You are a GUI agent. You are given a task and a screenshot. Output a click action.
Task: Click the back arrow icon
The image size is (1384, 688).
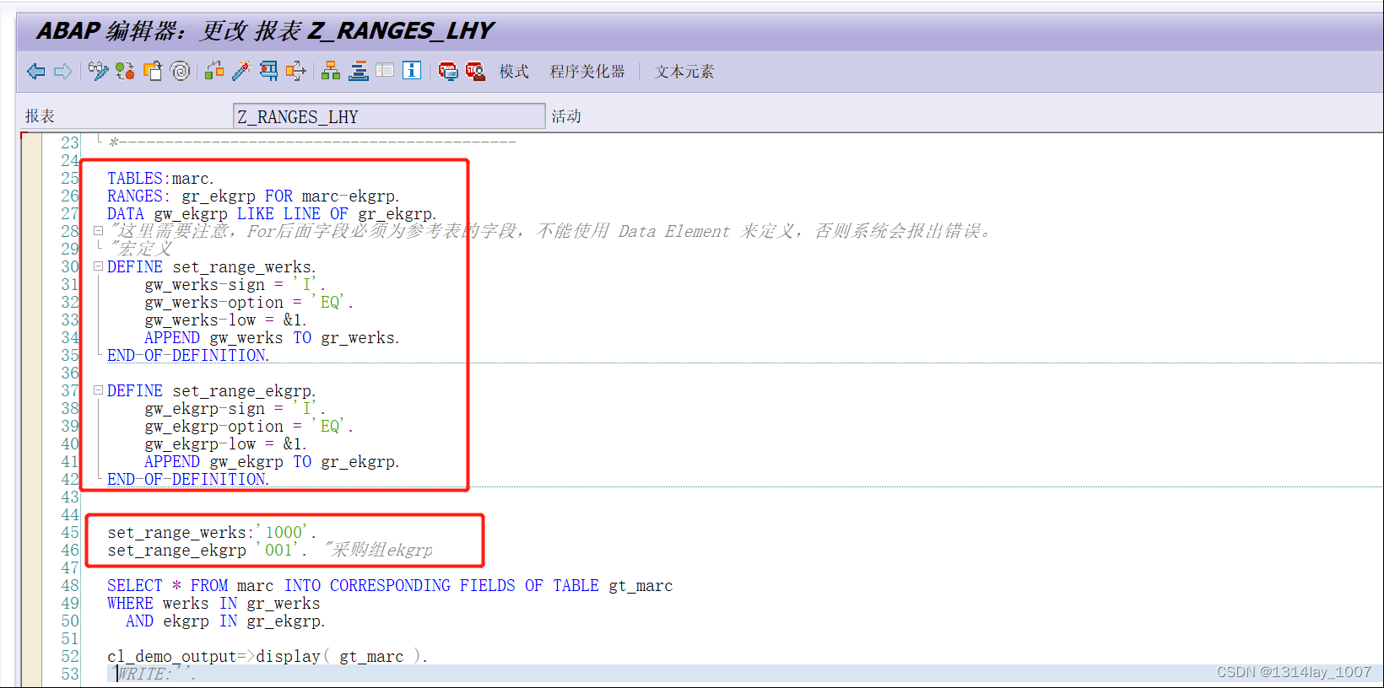tap(35, 72)
